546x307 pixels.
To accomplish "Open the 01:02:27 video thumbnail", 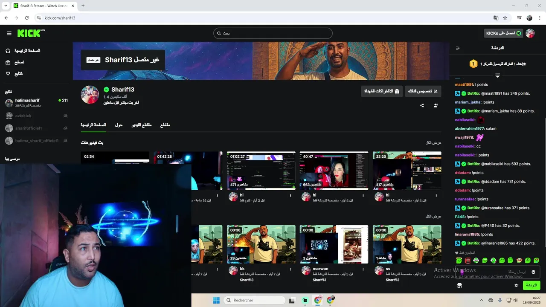I will tap(261, 171).
